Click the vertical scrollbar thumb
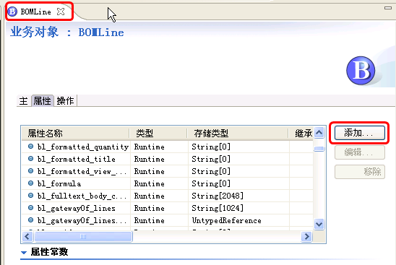 (x=319, y=149)
